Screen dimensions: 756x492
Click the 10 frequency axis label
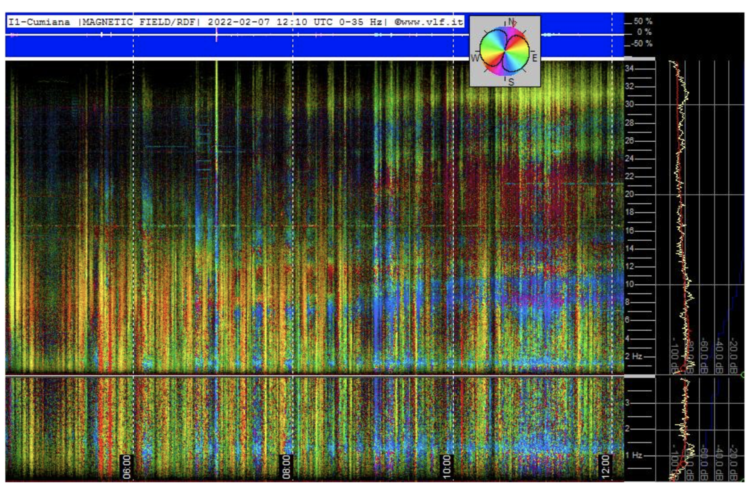pyautogui.click(x=629, y=284)
